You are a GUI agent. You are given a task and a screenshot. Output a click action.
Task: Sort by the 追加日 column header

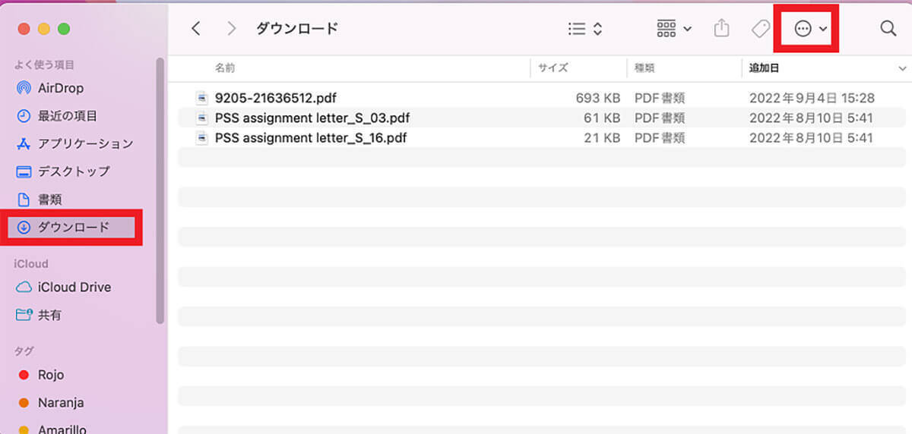tap(764, 68)
